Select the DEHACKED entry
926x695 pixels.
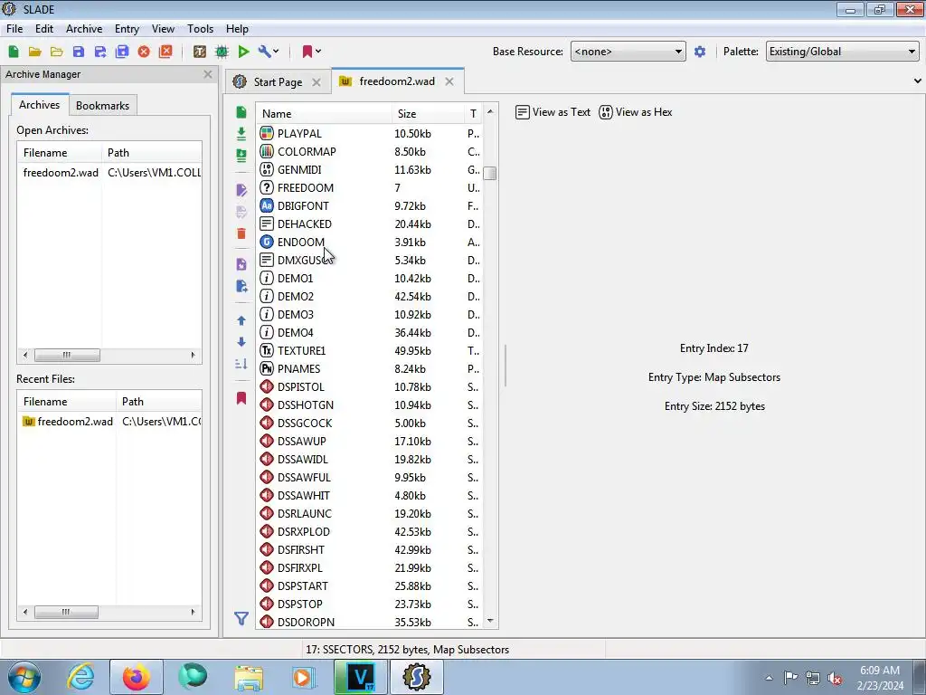(370, 224)
